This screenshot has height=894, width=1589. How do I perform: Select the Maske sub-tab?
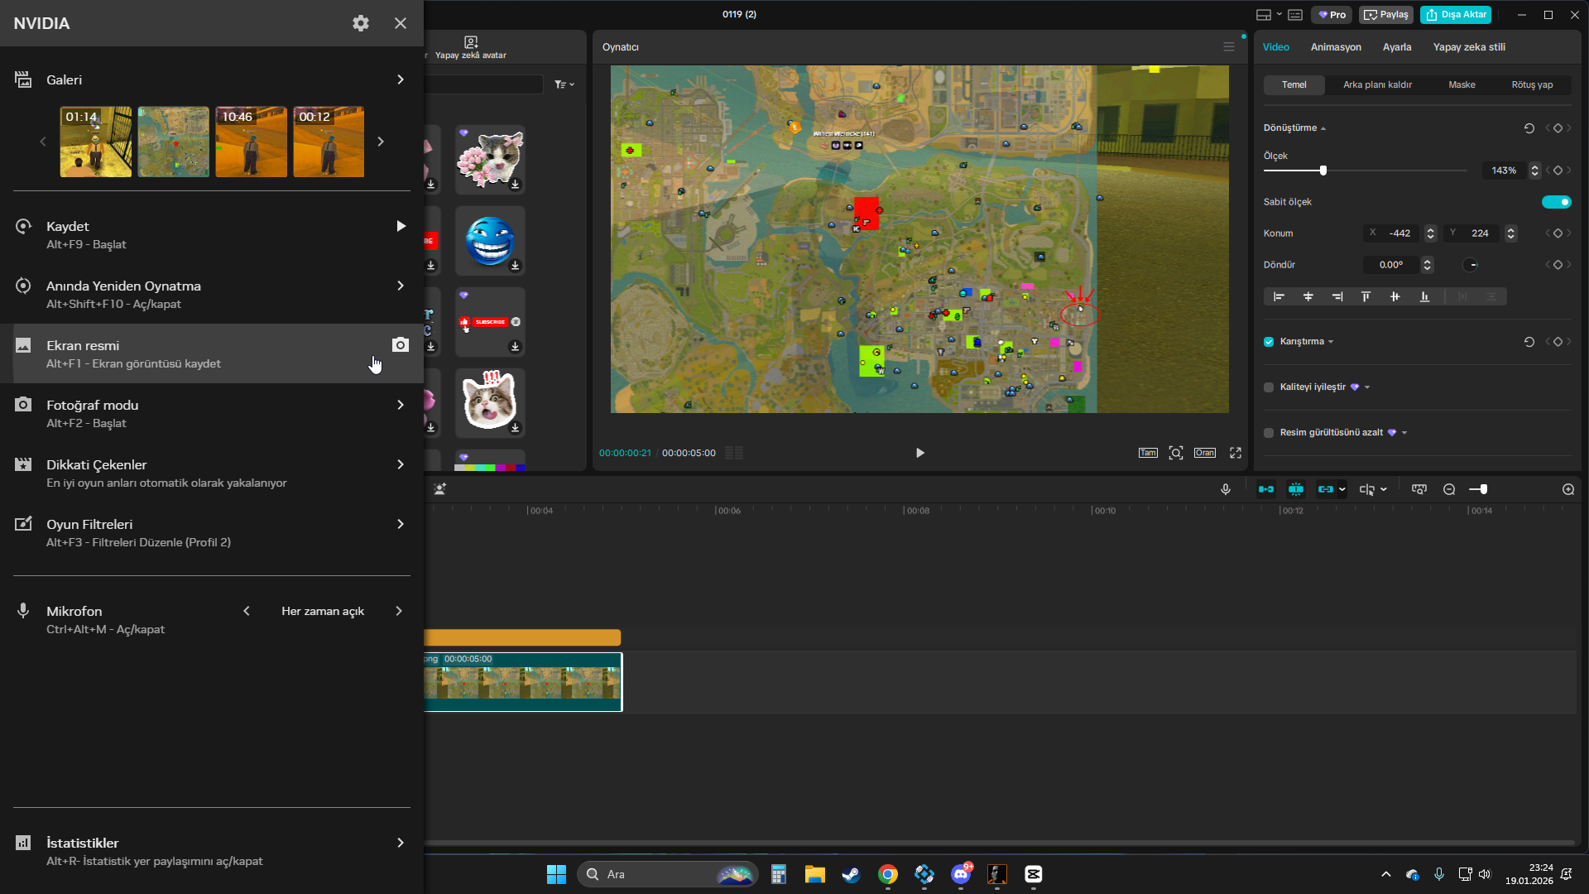pyautogui.click(x=1462, y=84)
